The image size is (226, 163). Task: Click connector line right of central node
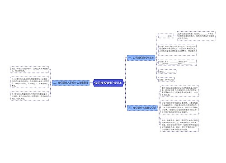pos(125,83)
